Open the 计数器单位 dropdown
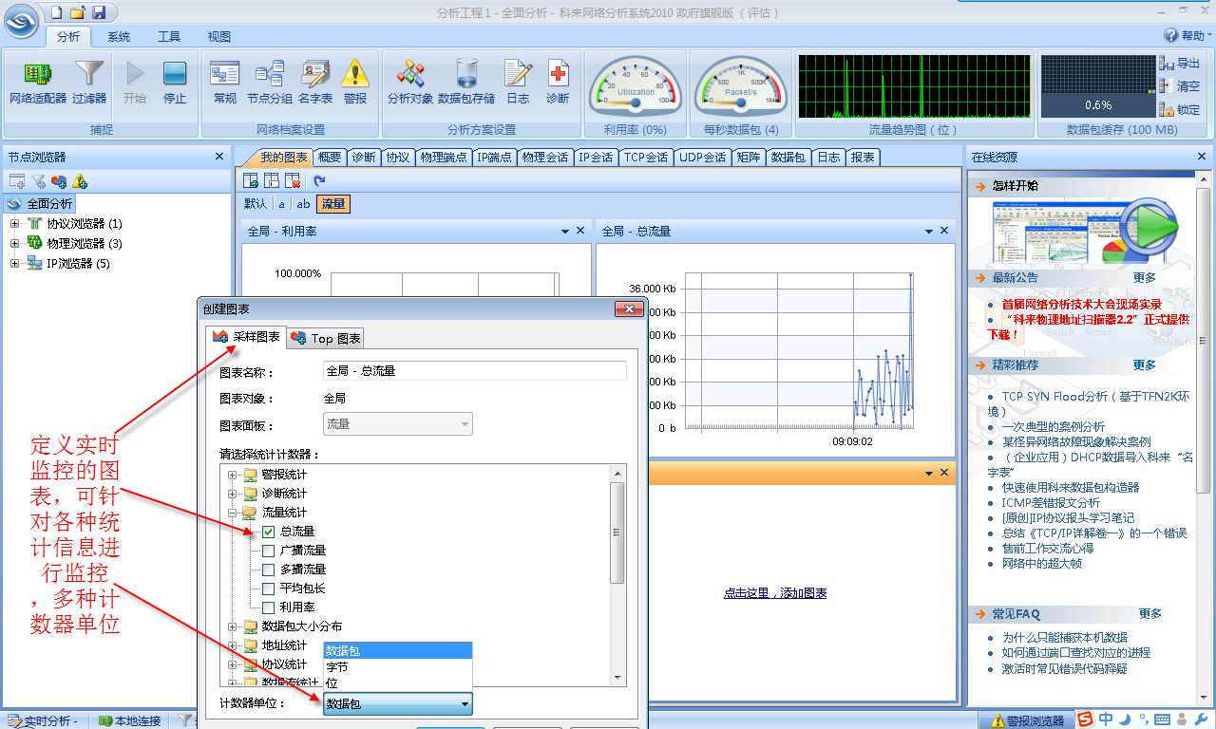 click(x=397, y=704)
